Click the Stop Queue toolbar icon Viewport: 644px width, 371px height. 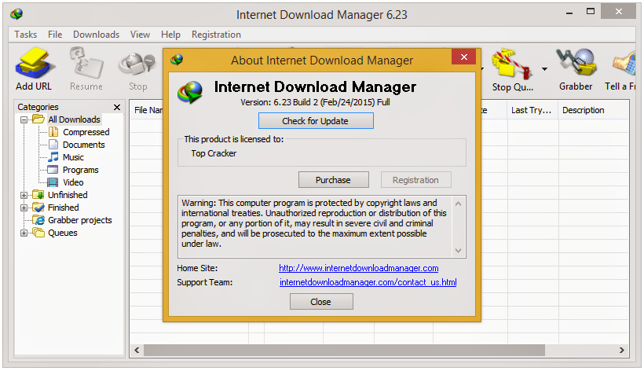pyautogui.click(x=512, y=64)
